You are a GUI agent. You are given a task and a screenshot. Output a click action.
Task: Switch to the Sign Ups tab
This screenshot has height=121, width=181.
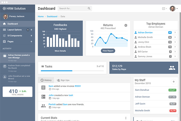point(63,80)
